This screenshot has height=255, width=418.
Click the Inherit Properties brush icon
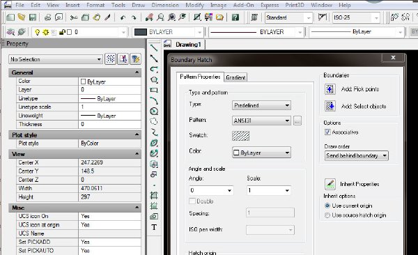[330, 184]
